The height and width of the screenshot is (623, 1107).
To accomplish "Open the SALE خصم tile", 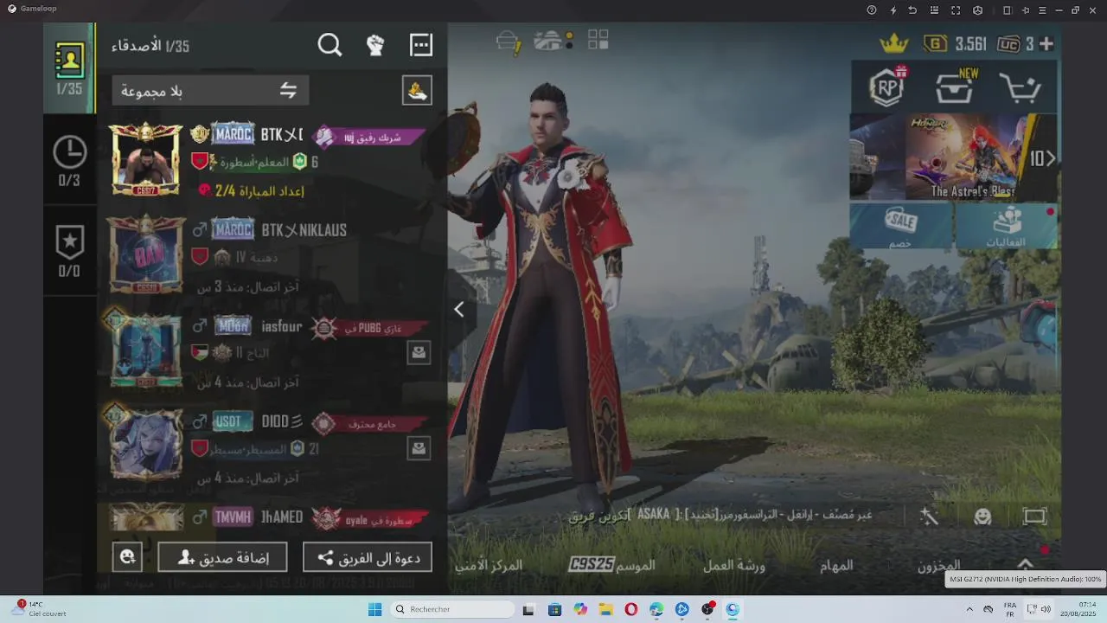I will (901, 227).
